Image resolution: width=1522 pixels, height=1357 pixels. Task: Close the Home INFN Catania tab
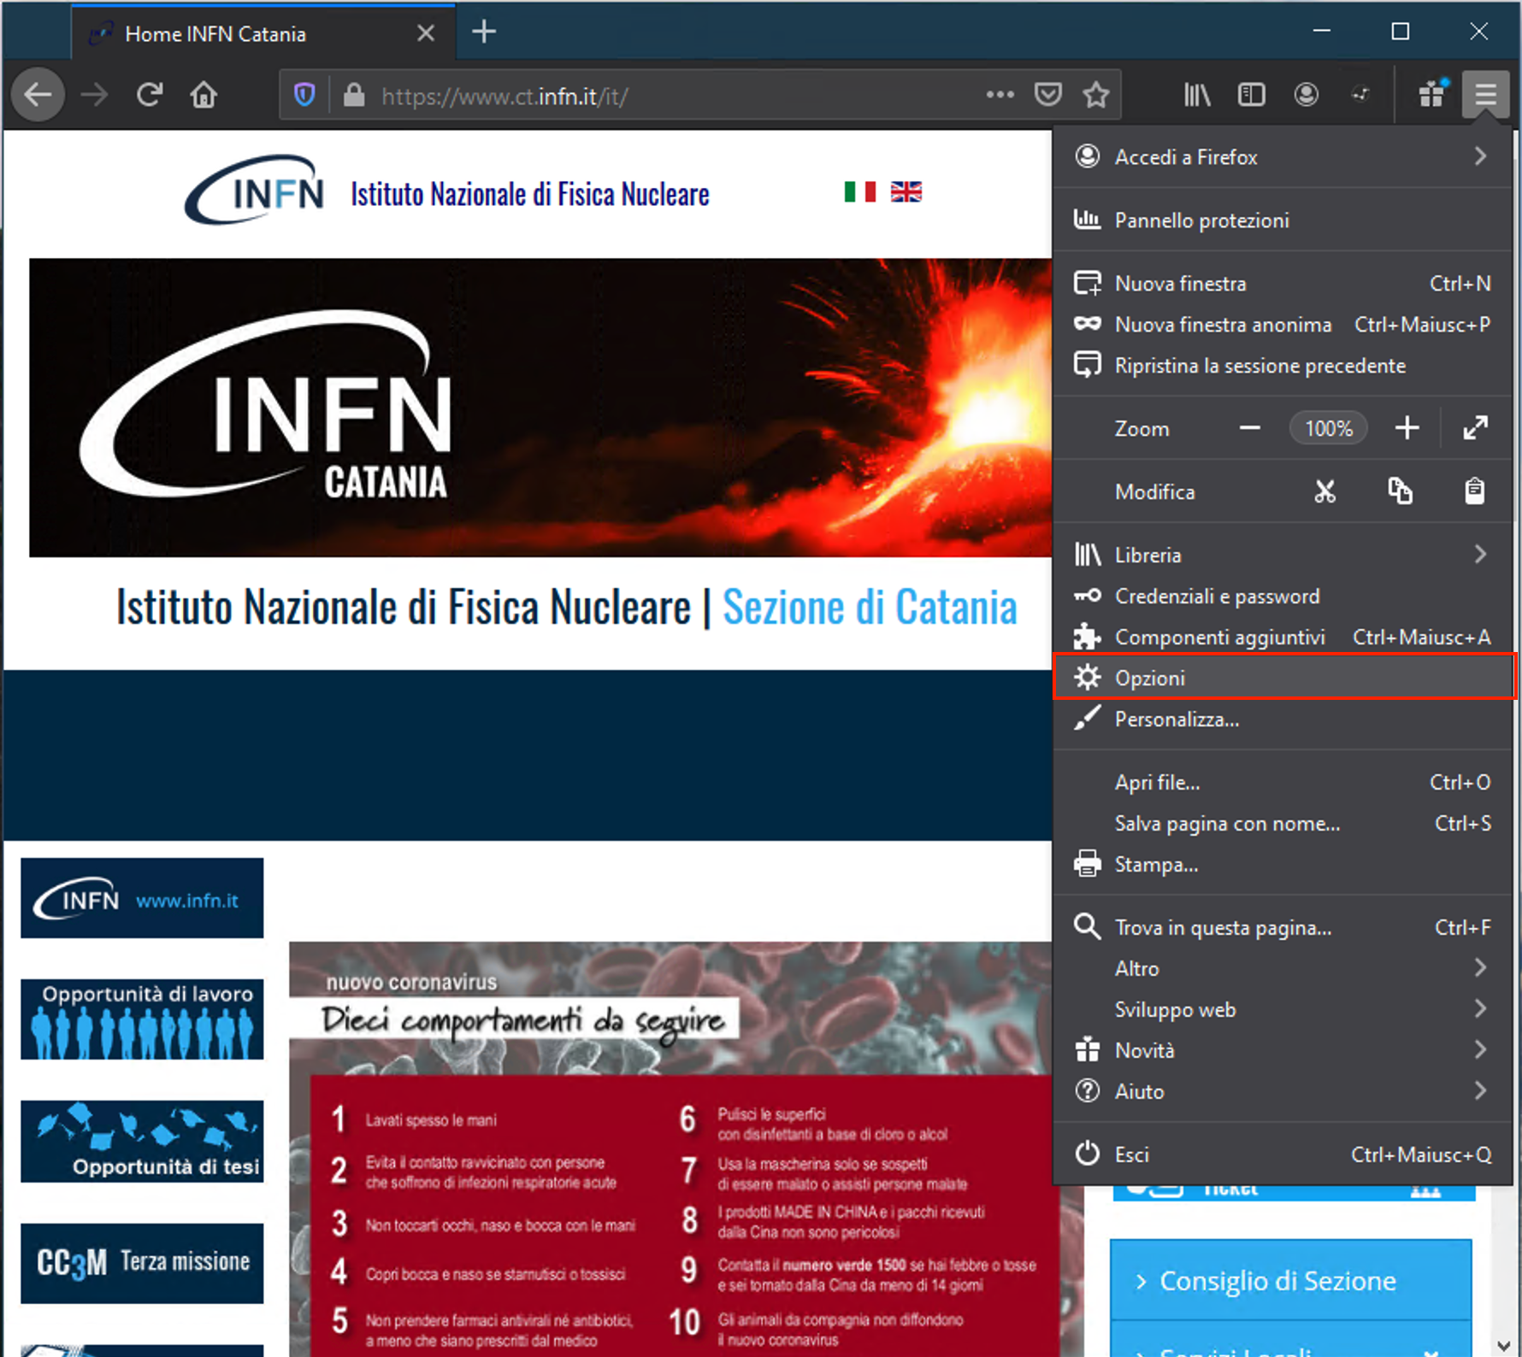[x=426, y=33]
